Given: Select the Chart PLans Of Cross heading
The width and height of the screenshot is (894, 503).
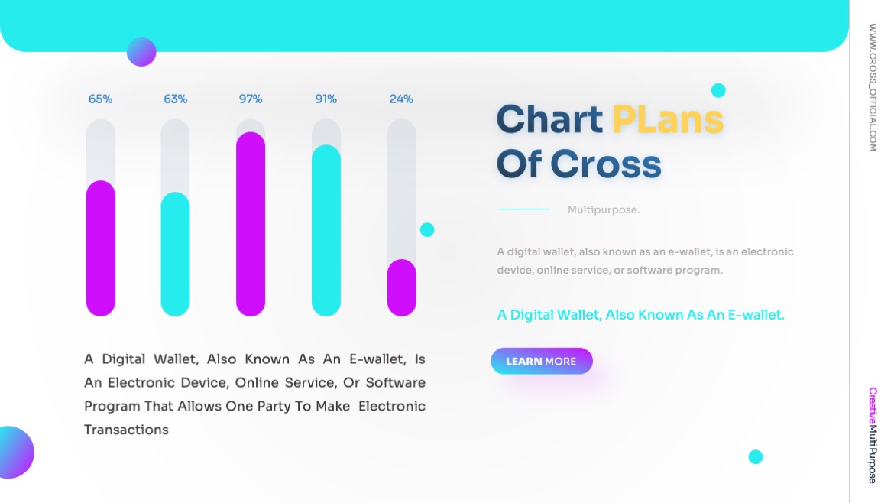Looking at the screenshot, I should (x=610, y=140).
